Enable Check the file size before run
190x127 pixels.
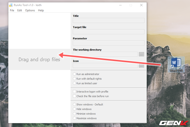[75, 96]
